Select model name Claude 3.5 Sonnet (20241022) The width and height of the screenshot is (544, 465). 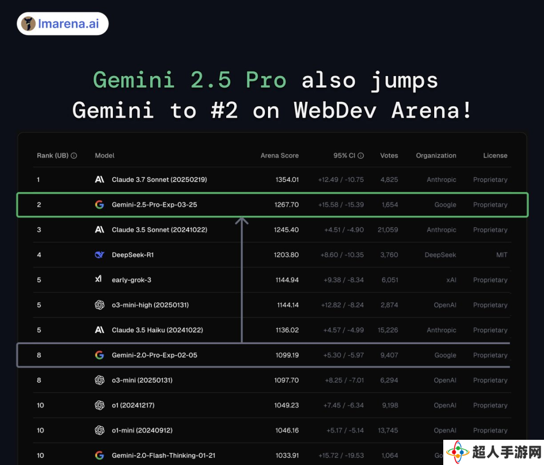point(160,230)
